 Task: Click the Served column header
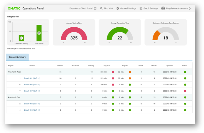[x=60, y=66]
